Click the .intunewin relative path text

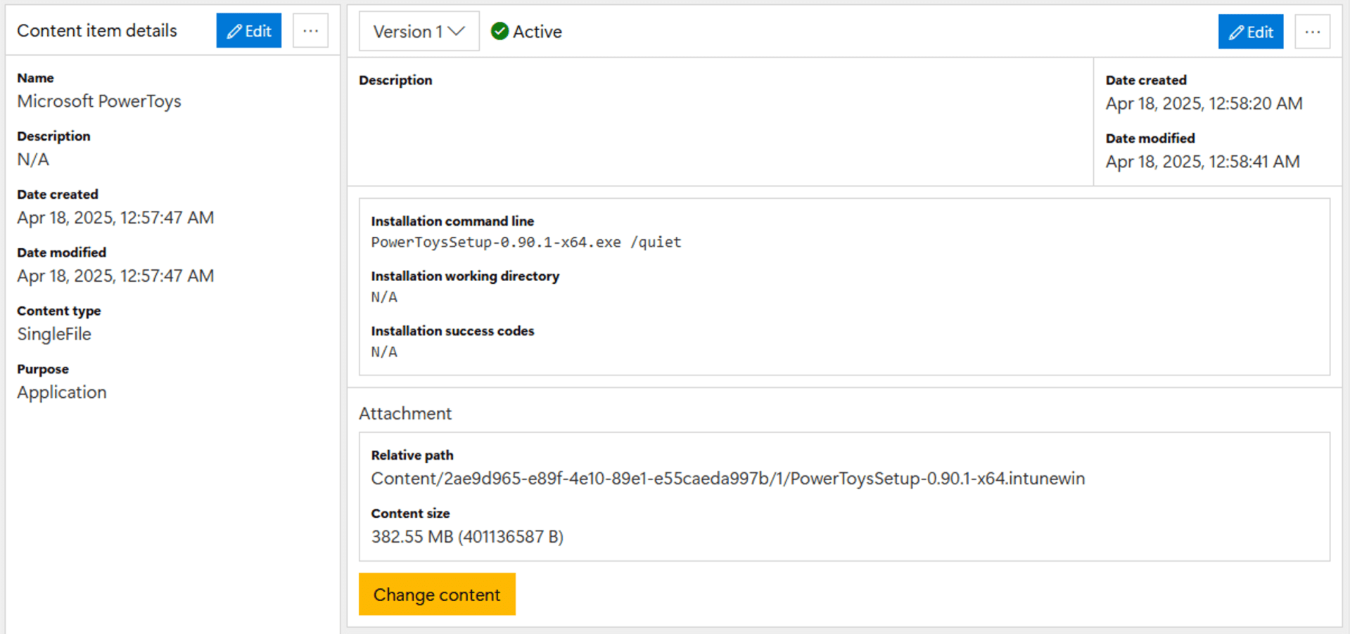click(x=727, y=479)
